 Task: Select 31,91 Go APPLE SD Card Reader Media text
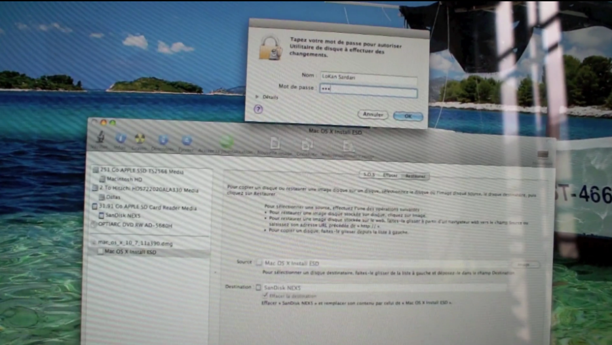tap(148, 207)
